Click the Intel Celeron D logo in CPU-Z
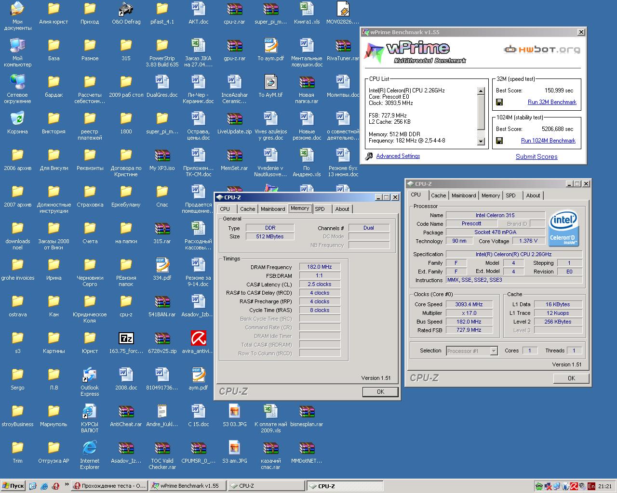Image resolution: width=617 pixels, height=493 pixels. pyautogui.click(x=563, y=228)
